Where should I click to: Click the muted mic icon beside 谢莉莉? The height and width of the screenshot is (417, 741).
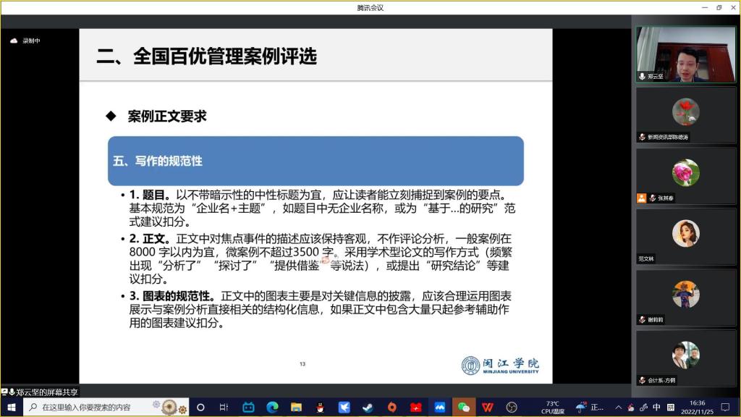click(642, 319)
